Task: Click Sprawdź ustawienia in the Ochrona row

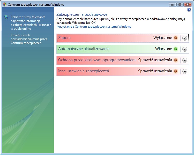Action: tap(155, 60)
